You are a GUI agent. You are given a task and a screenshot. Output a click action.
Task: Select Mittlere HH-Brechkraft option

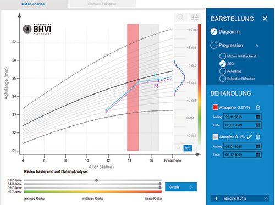pos(223,56)
